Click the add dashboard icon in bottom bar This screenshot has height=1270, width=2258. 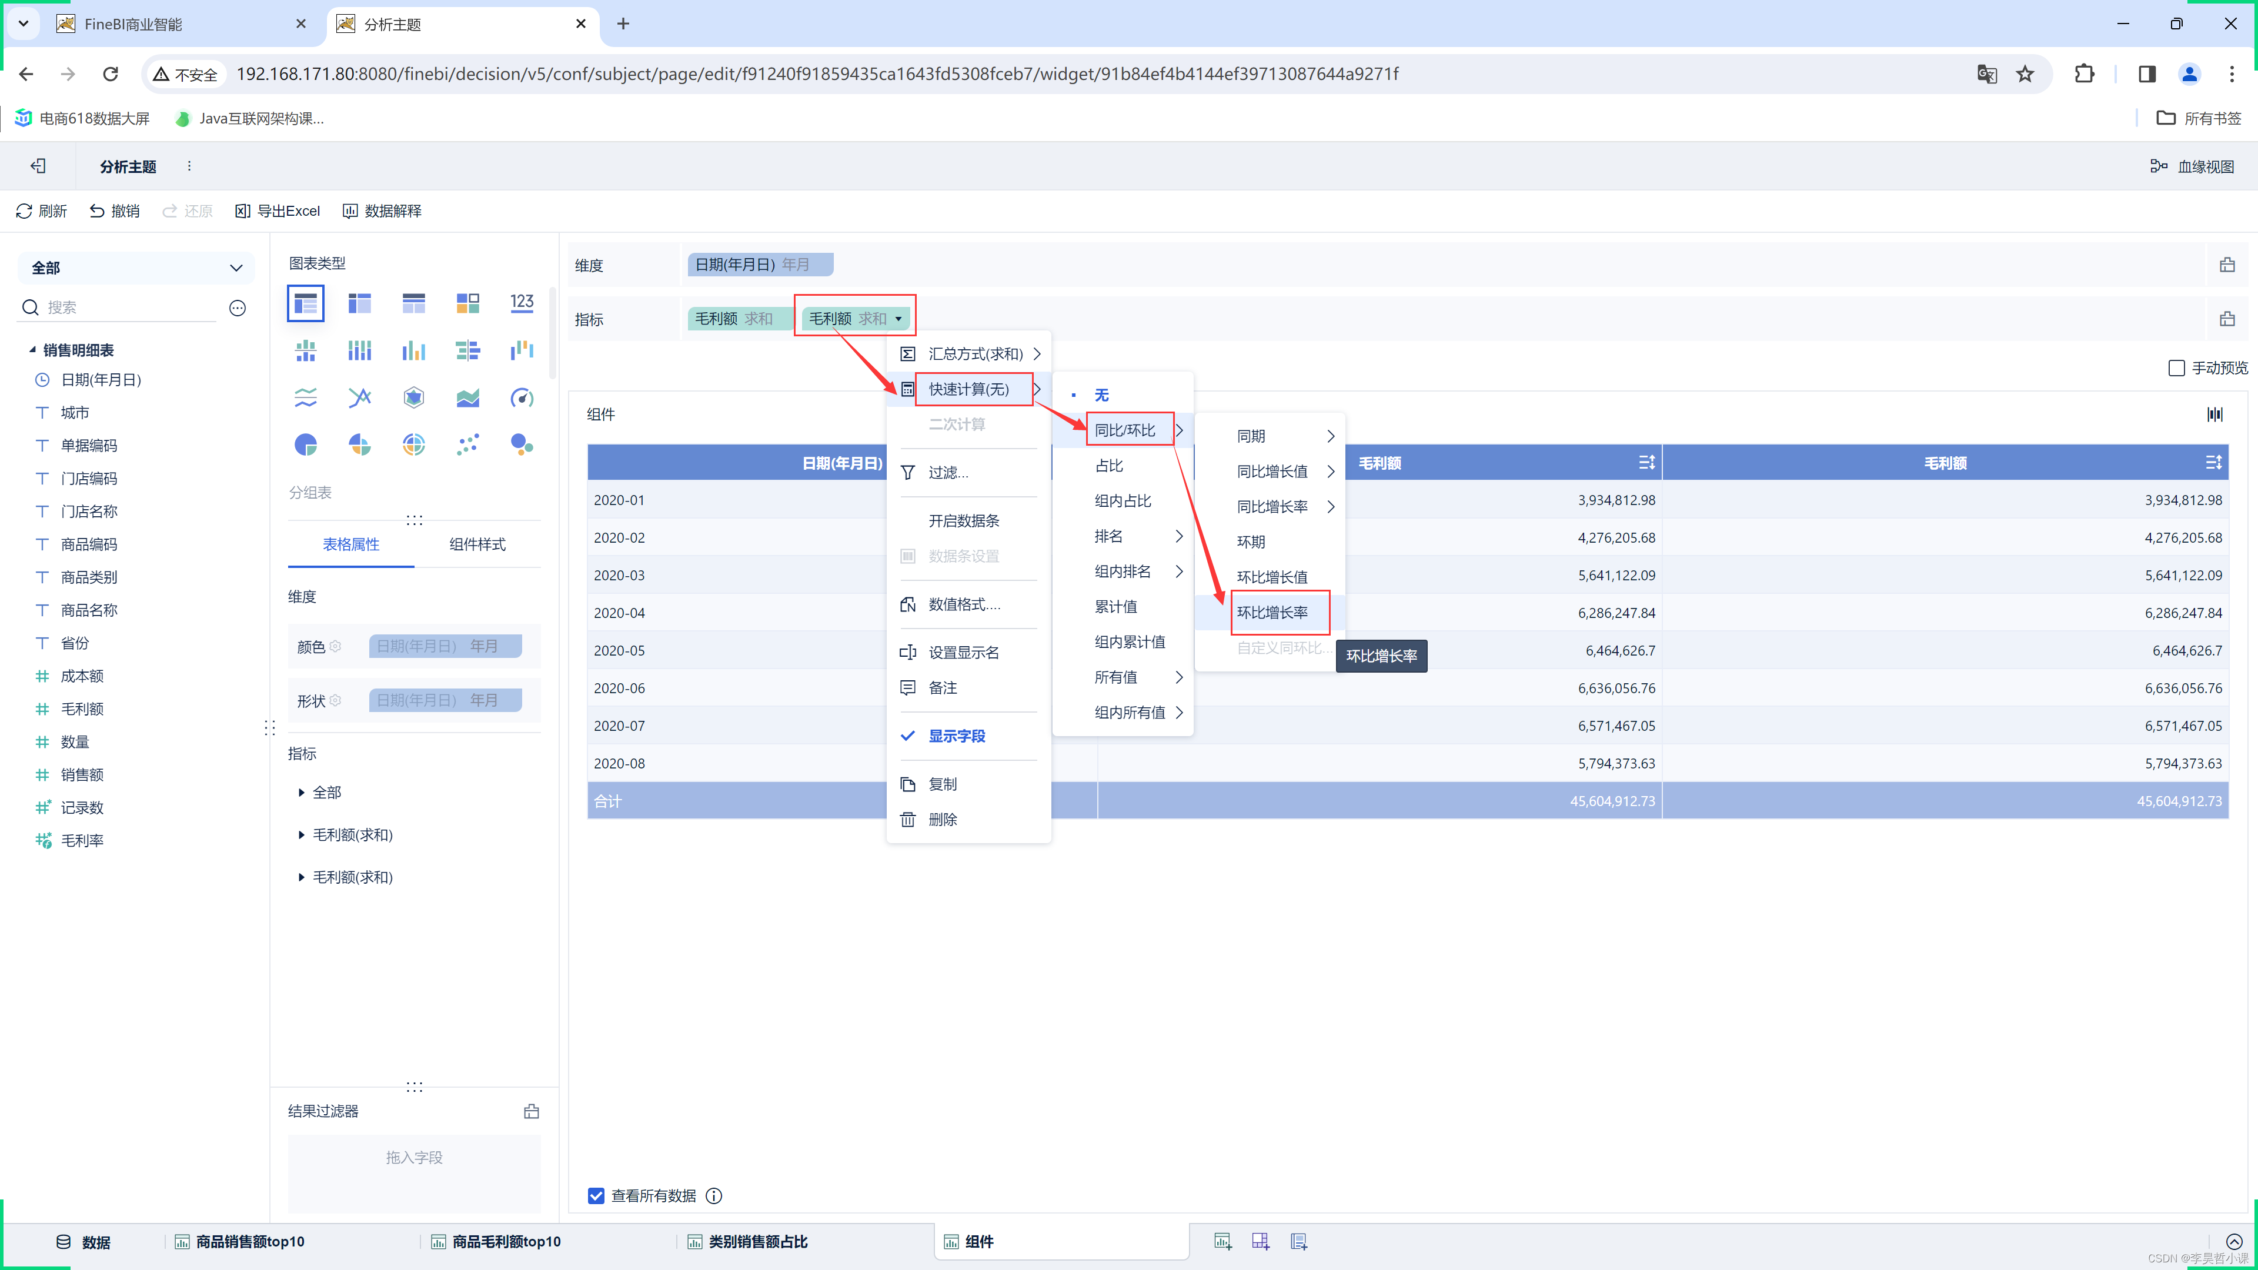coord(1261,1241)
